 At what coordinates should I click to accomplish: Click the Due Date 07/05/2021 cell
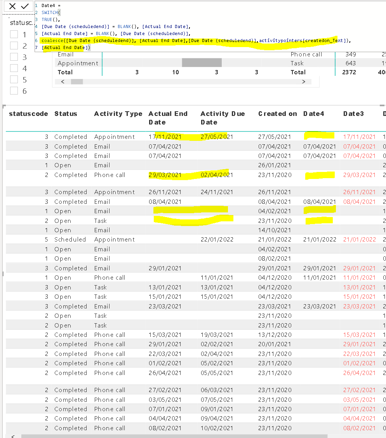217,400
